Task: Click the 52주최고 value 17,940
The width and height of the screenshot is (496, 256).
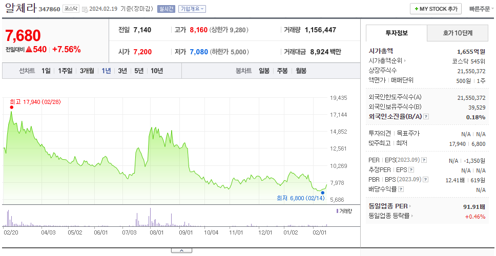Action: pyautogui.click(x=458, y=144)
